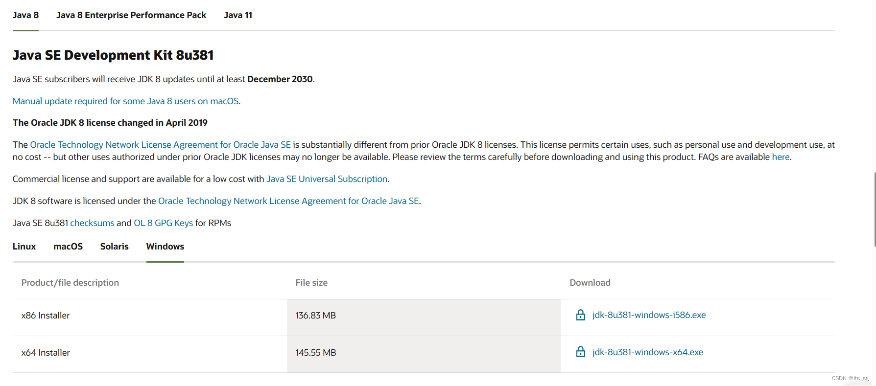Download jdk-8u381-windows-i586.exe installer
Screen dimensions: 876x386
pos(649,315)
